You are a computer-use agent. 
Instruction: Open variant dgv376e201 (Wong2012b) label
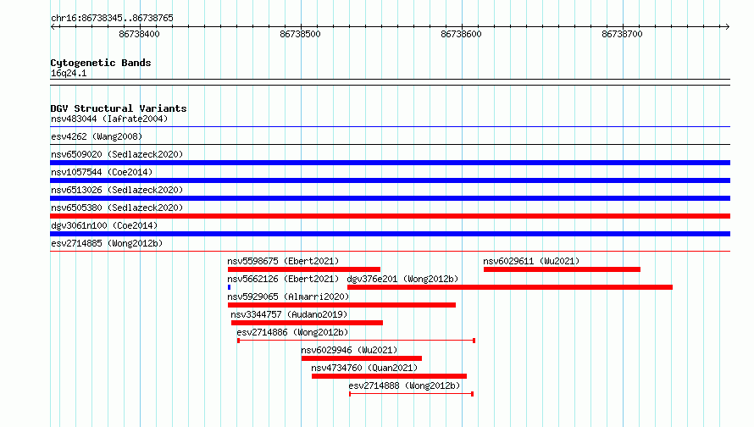[x=402, y=279]
